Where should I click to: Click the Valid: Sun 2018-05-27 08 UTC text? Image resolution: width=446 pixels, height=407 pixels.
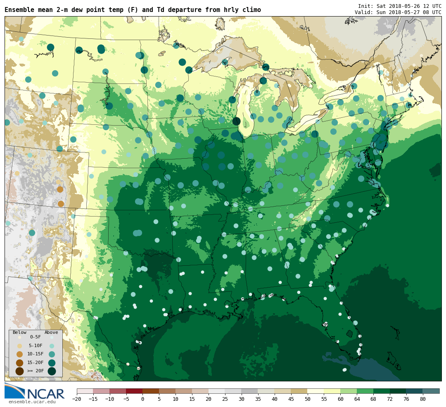398,12
